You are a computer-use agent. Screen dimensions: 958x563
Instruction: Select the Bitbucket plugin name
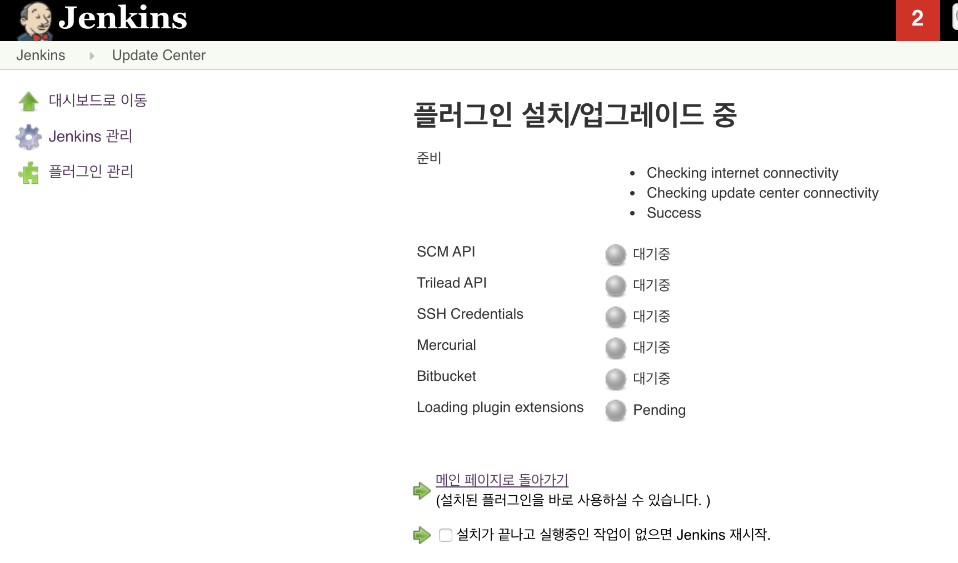click(x=446, y=376)
